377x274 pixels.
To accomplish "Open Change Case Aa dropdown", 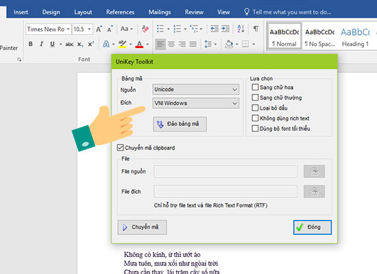I will tap(127, 29).
